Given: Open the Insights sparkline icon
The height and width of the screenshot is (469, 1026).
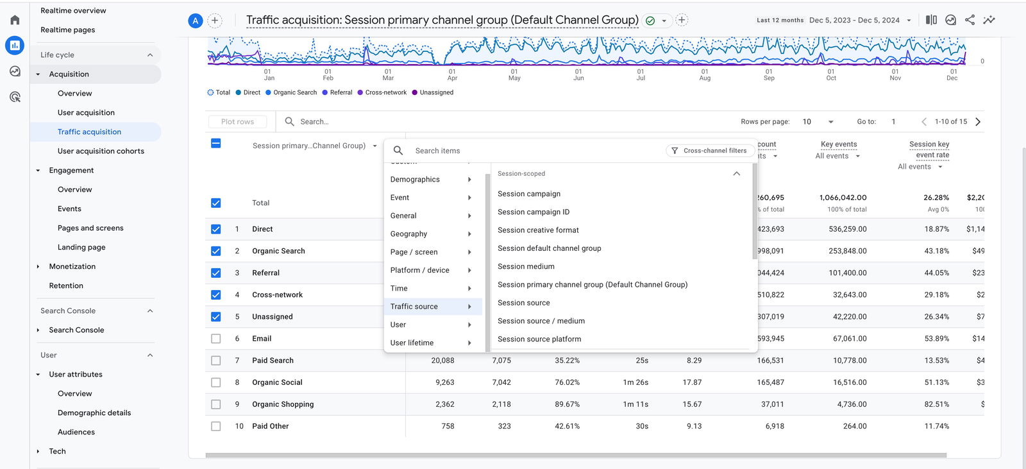Looking at the screenshot, I should coord(989,20).
